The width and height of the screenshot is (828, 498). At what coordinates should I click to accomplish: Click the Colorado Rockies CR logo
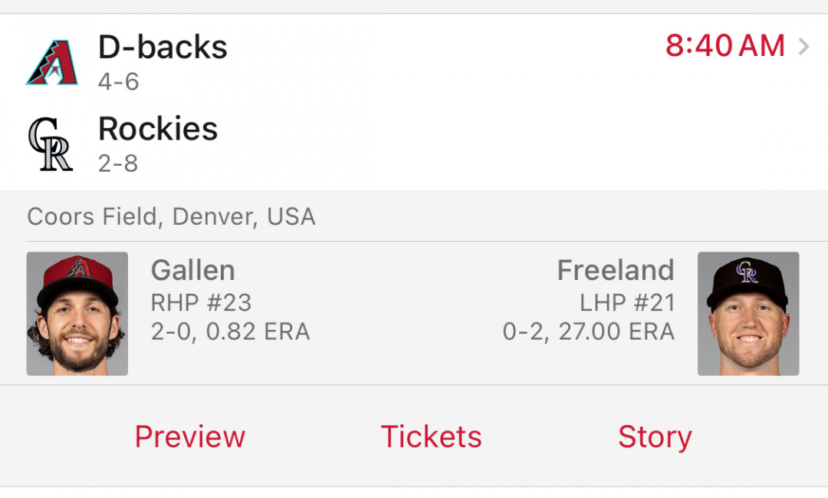(50, 143)
